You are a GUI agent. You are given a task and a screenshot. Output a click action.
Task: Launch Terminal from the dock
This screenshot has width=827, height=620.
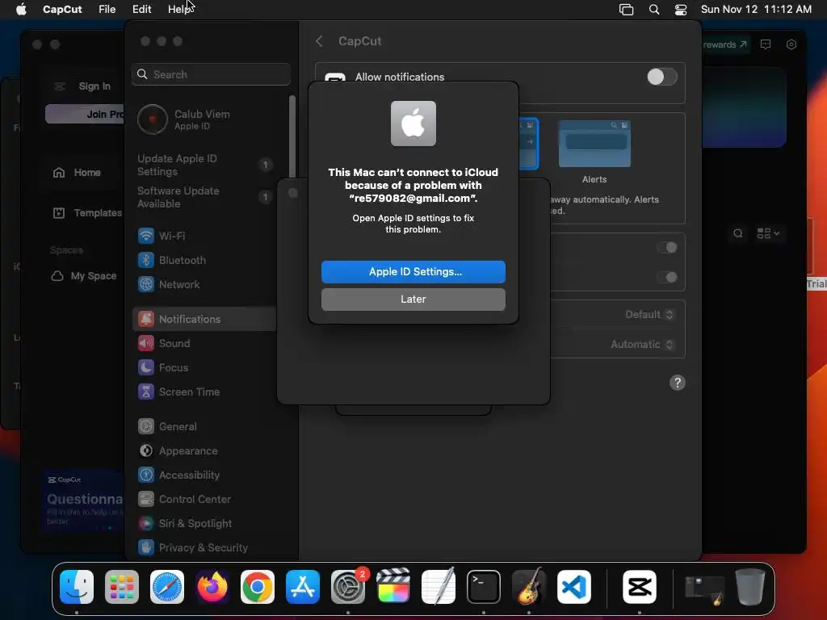point(484,587)
